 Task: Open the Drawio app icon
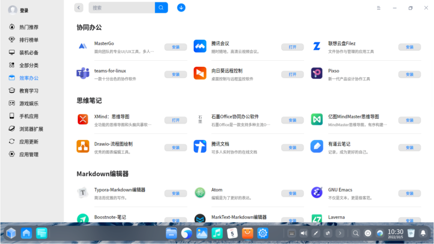pyautogui.click(x=83, y=147)
